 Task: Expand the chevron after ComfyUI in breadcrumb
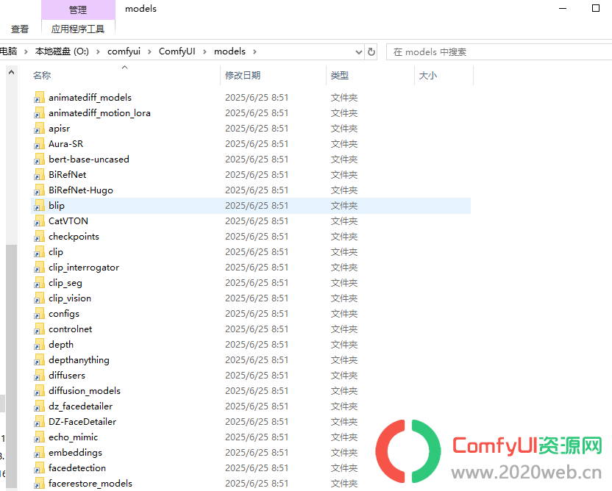204,51
